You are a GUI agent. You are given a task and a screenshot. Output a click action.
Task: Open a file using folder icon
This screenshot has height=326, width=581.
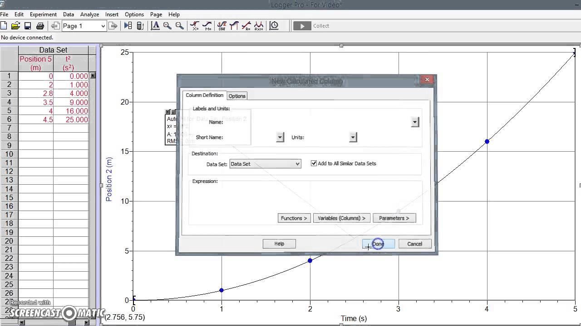tap(16, 26)
